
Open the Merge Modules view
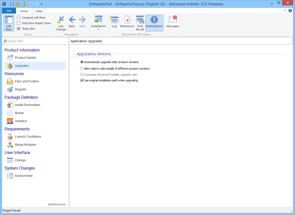(35, 144)
